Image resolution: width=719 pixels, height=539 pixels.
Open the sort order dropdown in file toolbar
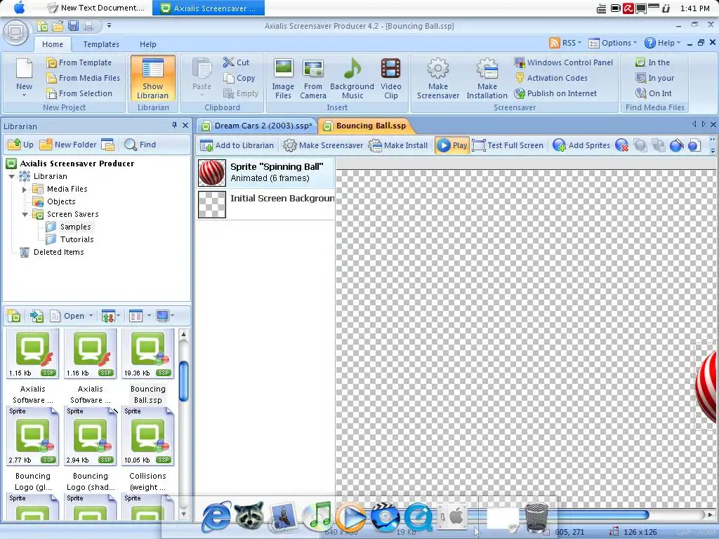(119, 316)
